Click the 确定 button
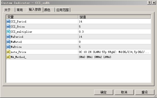 [104, 92]
